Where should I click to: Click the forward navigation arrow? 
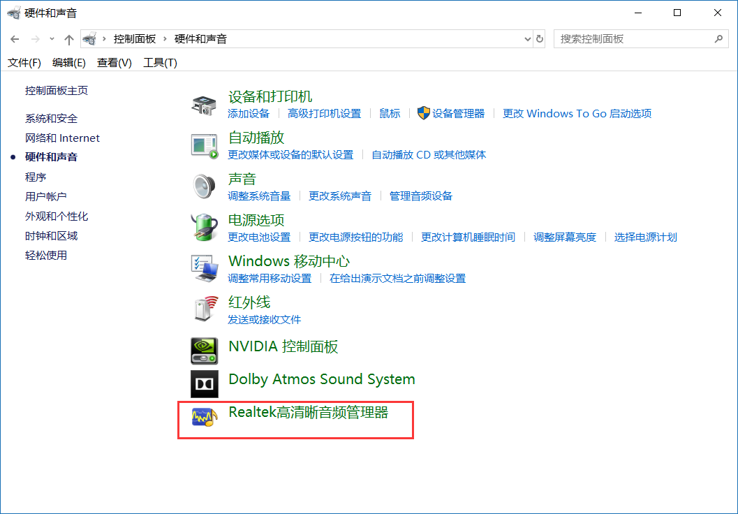point(36,39)
